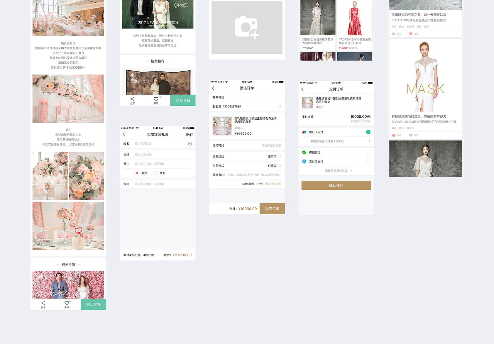494x344 pixels.
Task: Open the pink flower aisle photo
Action: 68,99
